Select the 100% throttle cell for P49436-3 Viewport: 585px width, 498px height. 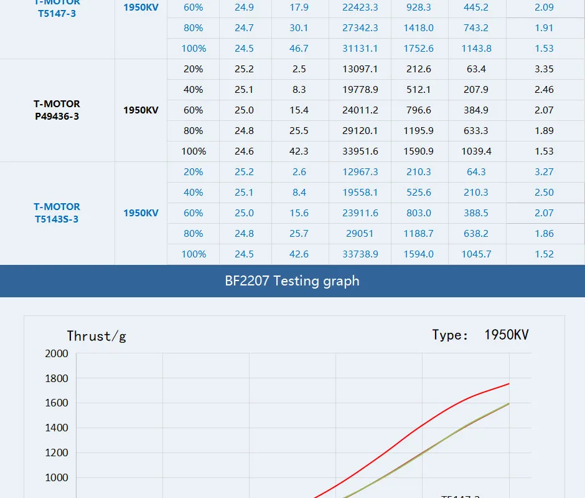click(193, 151)
